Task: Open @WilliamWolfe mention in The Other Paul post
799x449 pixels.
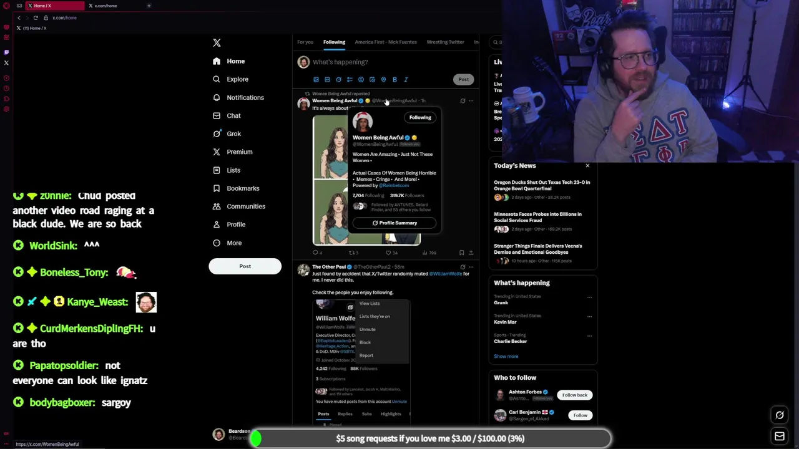Action: [445, 274]
